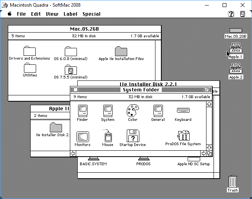The height and width of the screenshot is (199, 252).
Task: Click '9 items' in System Folder header
Action: (x=80, y=97)
